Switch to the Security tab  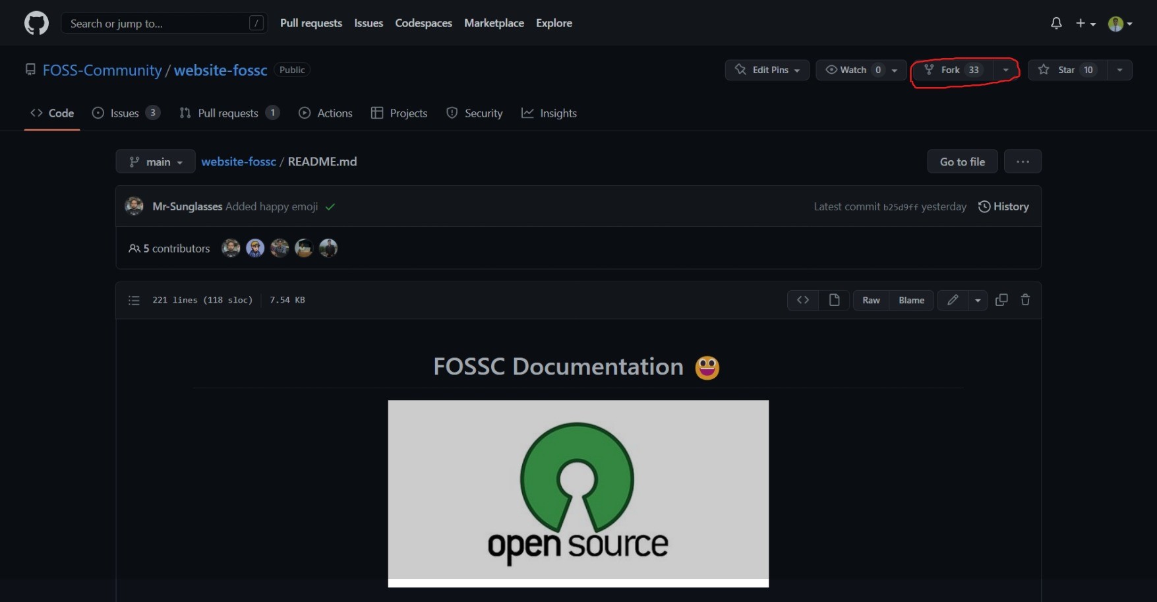coord(475,113)
